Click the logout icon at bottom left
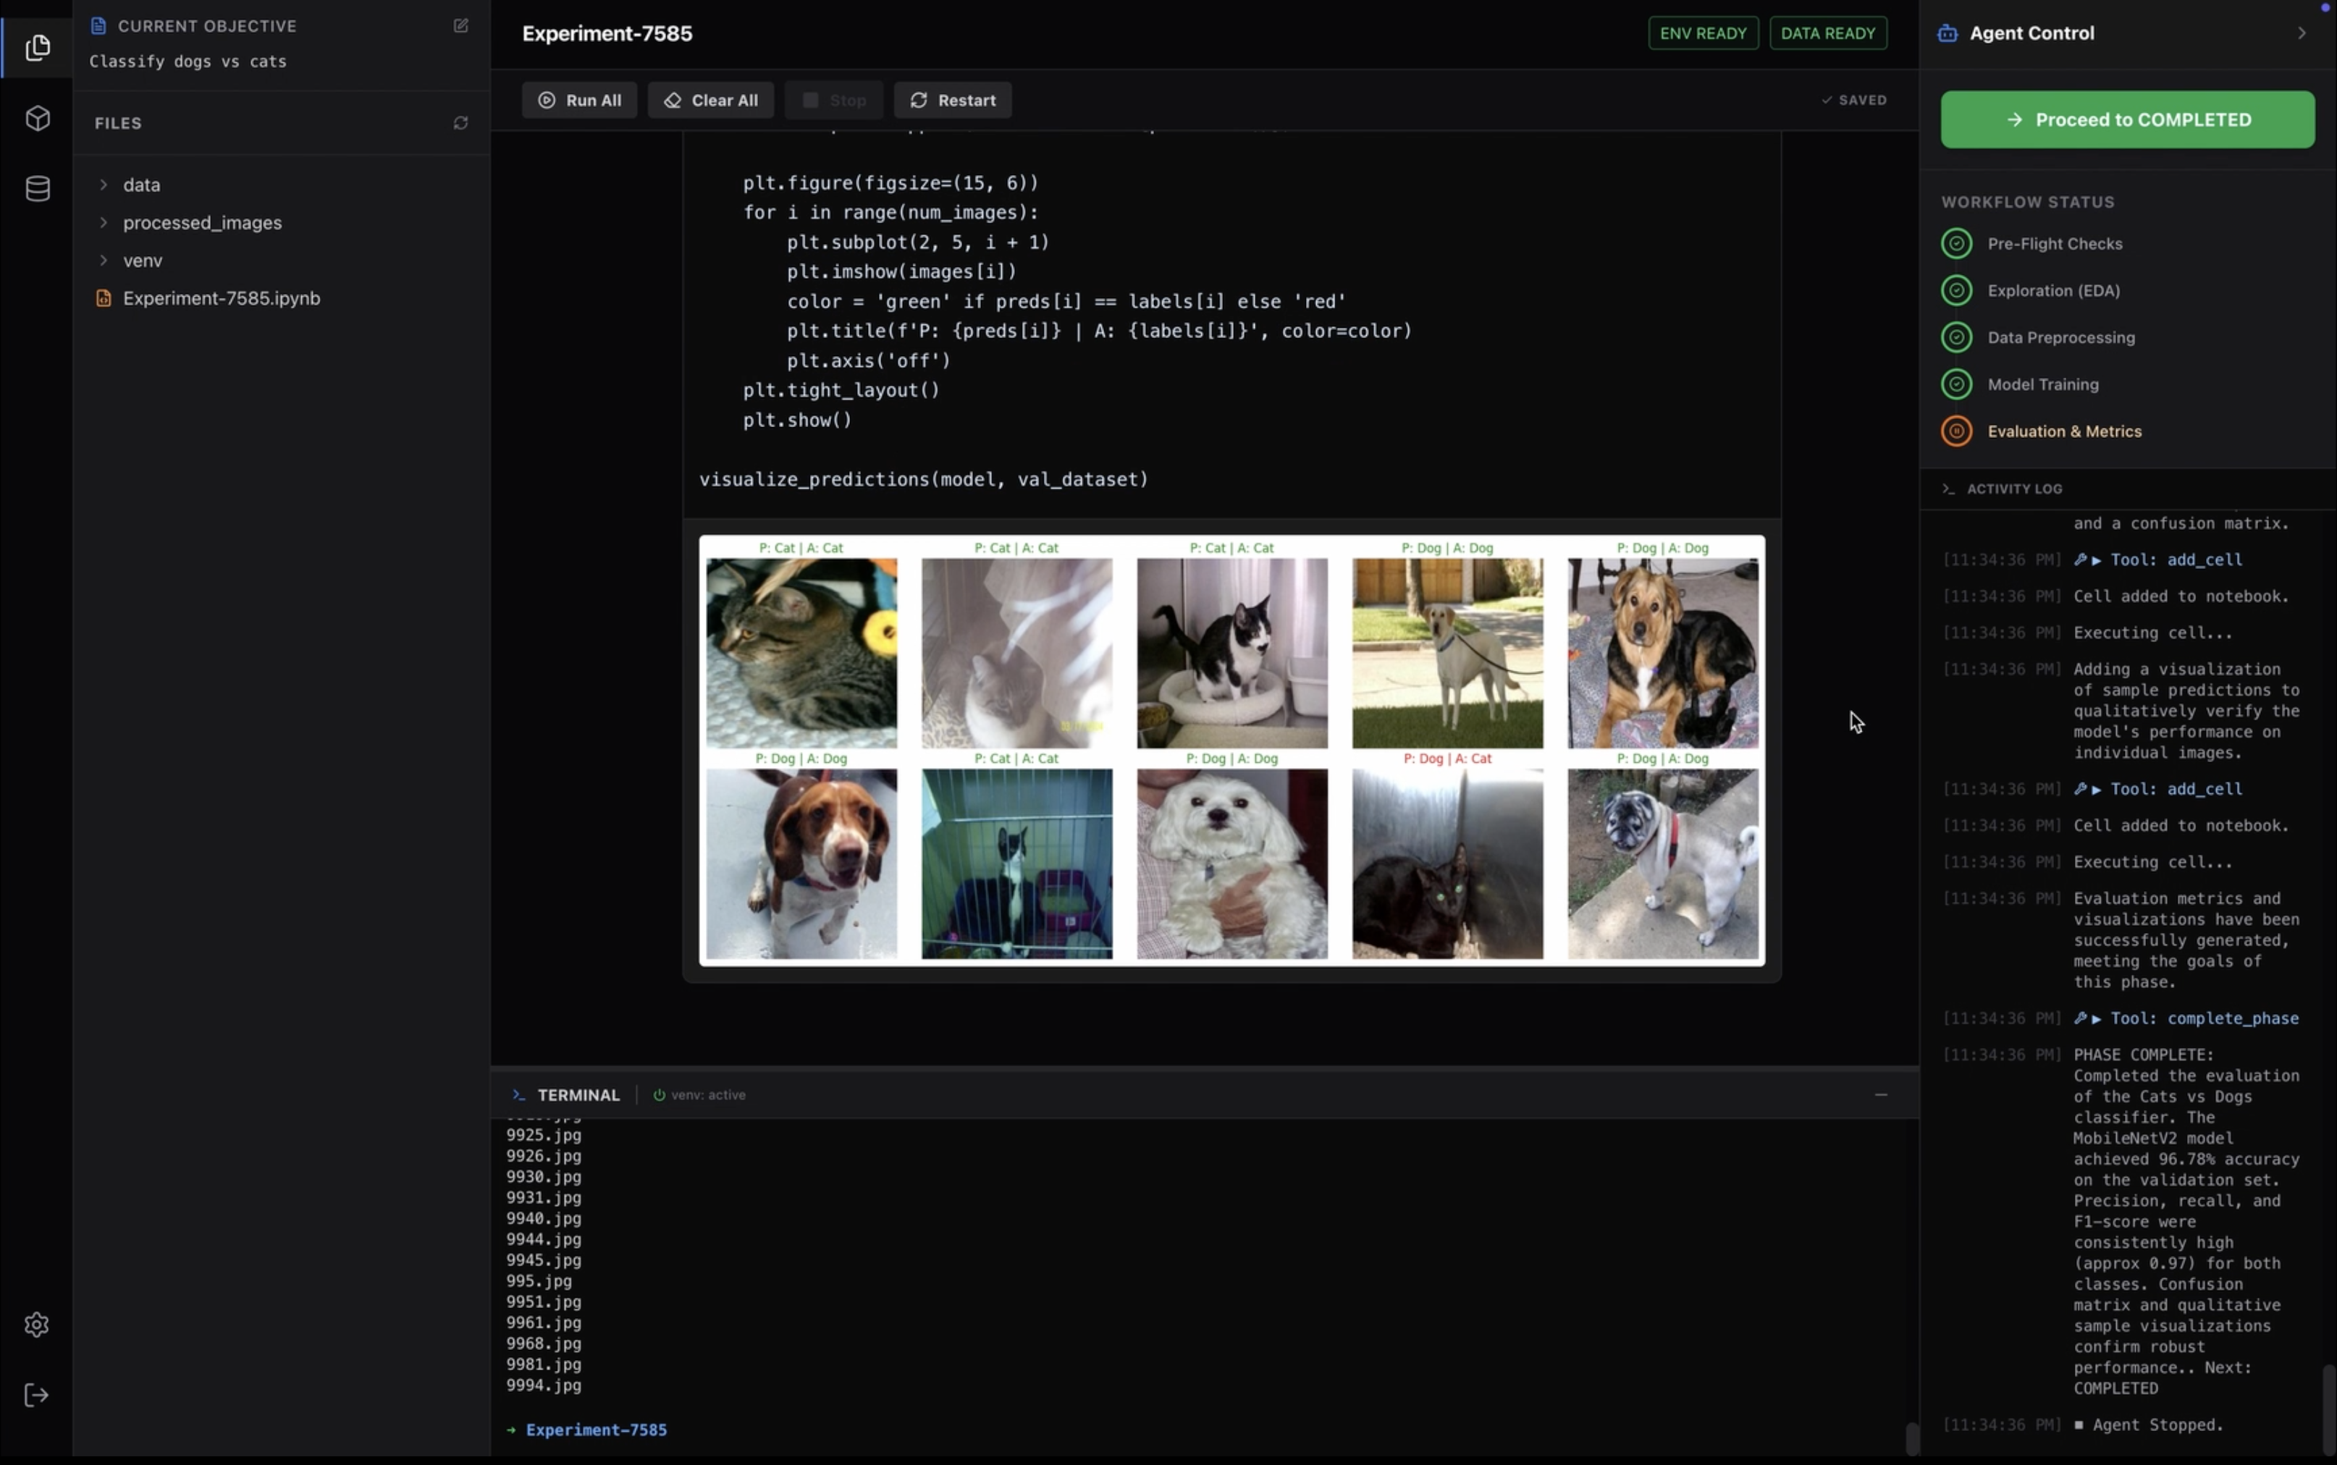Image resolution: width=2337 pixels, height=1465 pixels. pyautogui.click(x=37, y=1396)
